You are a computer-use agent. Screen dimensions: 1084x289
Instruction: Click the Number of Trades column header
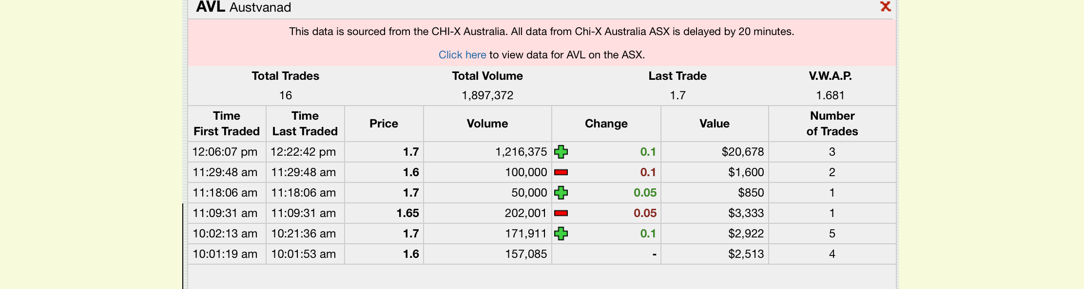832,124
